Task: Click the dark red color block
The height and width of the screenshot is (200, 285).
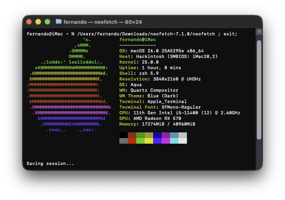Action: tap(132, 135)
